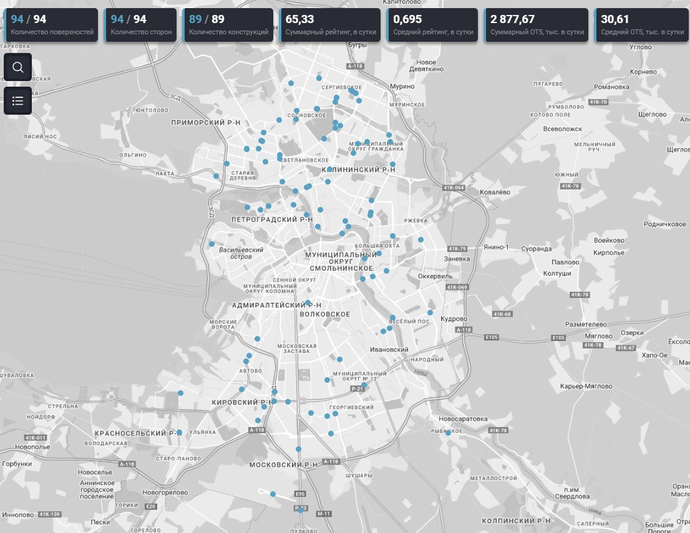This screenshot has height=533, width=690.
Task: Click the Суммарный OTS 2 877,67 card
Action: (536, 25)
